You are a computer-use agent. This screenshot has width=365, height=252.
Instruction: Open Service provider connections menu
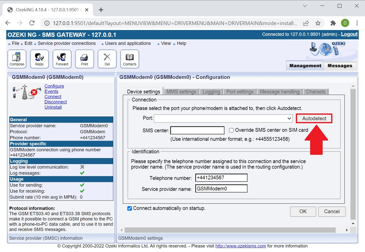click(67, 43)
